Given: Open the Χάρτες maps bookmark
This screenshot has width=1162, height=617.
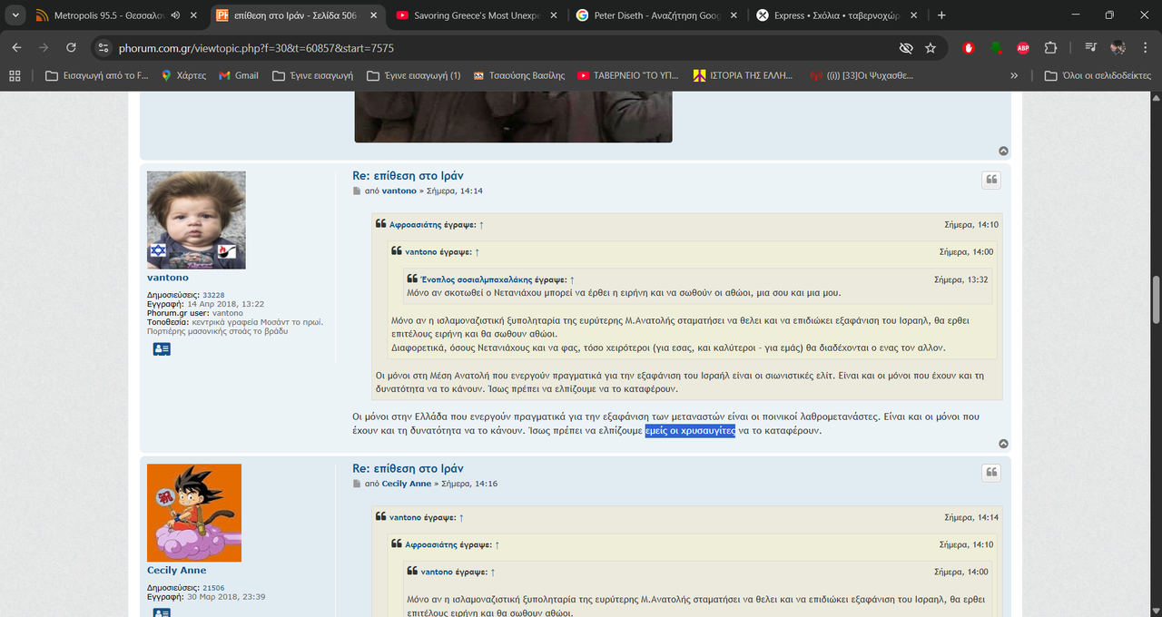Looking at the screenshot, I should tap(184, 75).
